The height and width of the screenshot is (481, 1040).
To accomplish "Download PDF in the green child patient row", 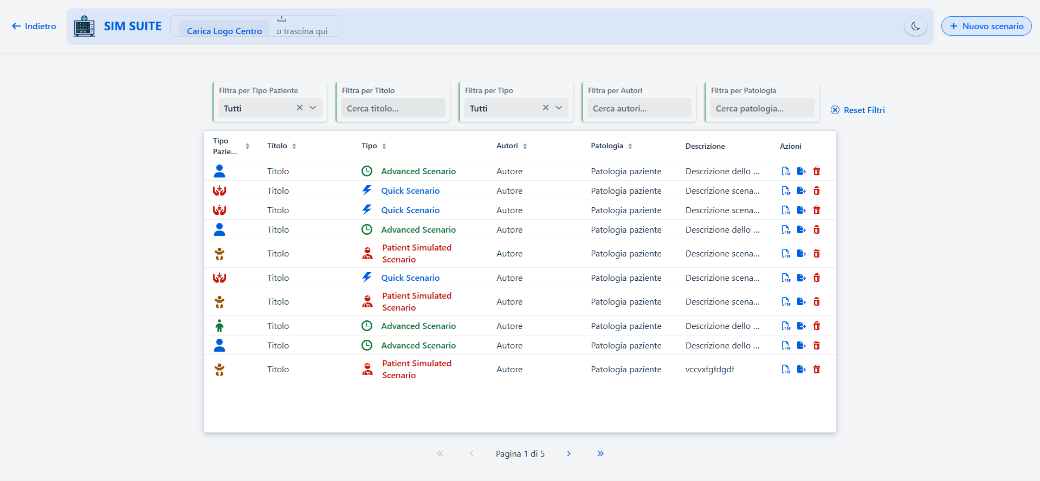I will [x=786, y=326].
